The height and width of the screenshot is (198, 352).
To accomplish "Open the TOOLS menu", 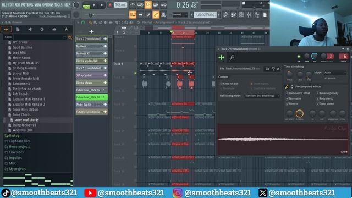I will pyautogui.click(x=58, y=5).
